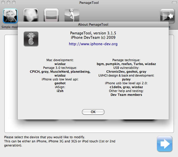Click 'iPhone usb low level api:' label
Screen dimensions: 178x157
60,79
